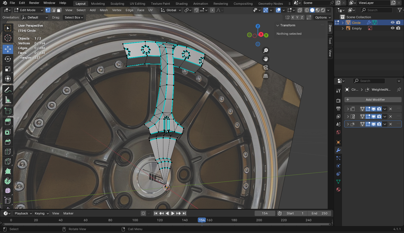Select the Extrude Region tool

pos(8,122)
